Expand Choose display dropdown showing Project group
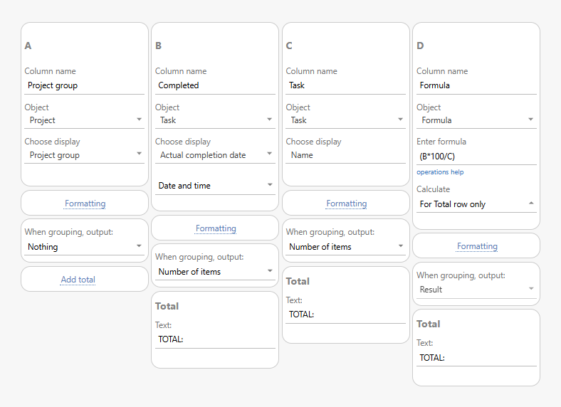The width and height of the screenshot is (561, 407). 85,155
